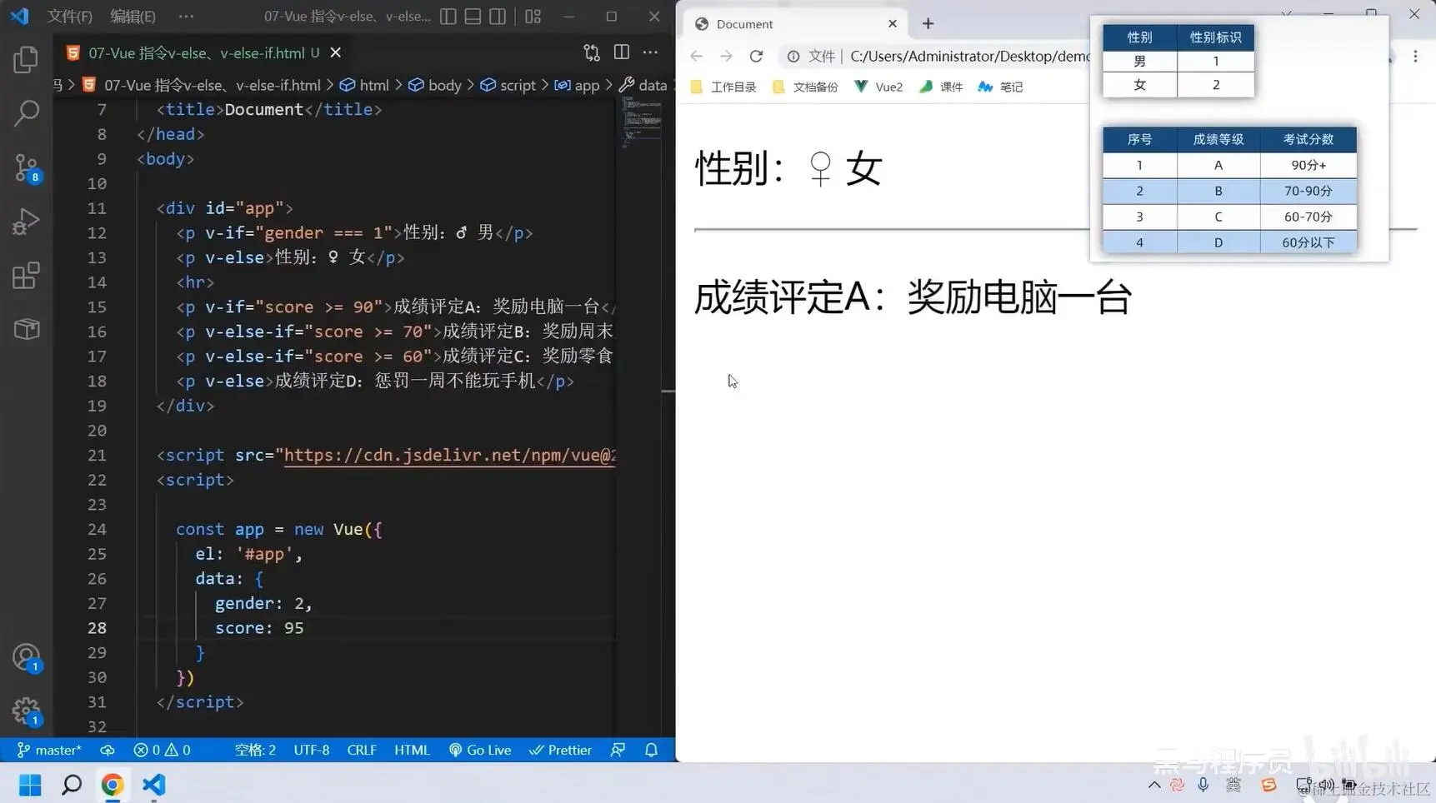Click the Accounts icon above settings gear
The height and width of the screenshot is (803, 1436).
pos(26,658)
